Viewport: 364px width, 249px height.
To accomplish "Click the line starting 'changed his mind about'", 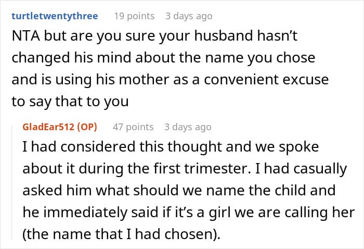I will coord(163,58).
